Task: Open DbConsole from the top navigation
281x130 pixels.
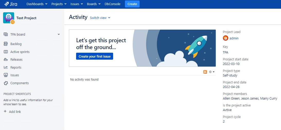Action: [x=113, y=4]
